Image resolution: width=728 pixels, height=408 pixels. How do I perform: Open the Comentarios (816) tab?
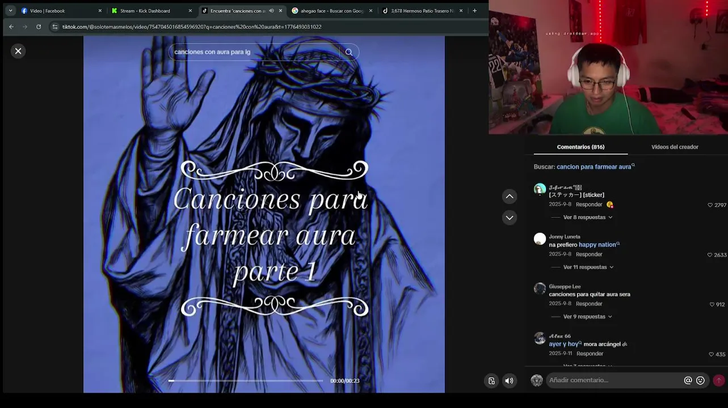click(x=580, y=147)
